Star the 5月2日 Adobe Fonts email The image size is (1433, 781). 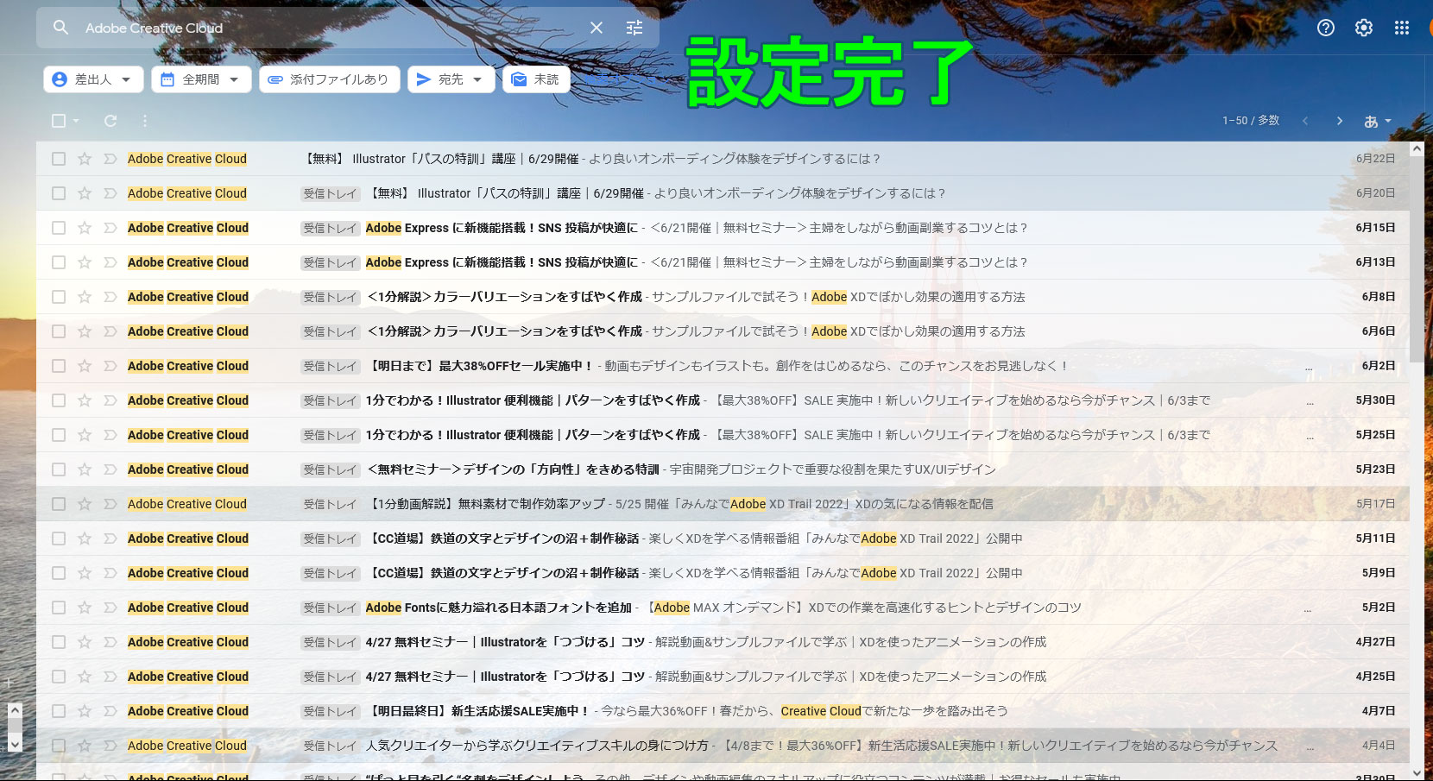(85, 608)
